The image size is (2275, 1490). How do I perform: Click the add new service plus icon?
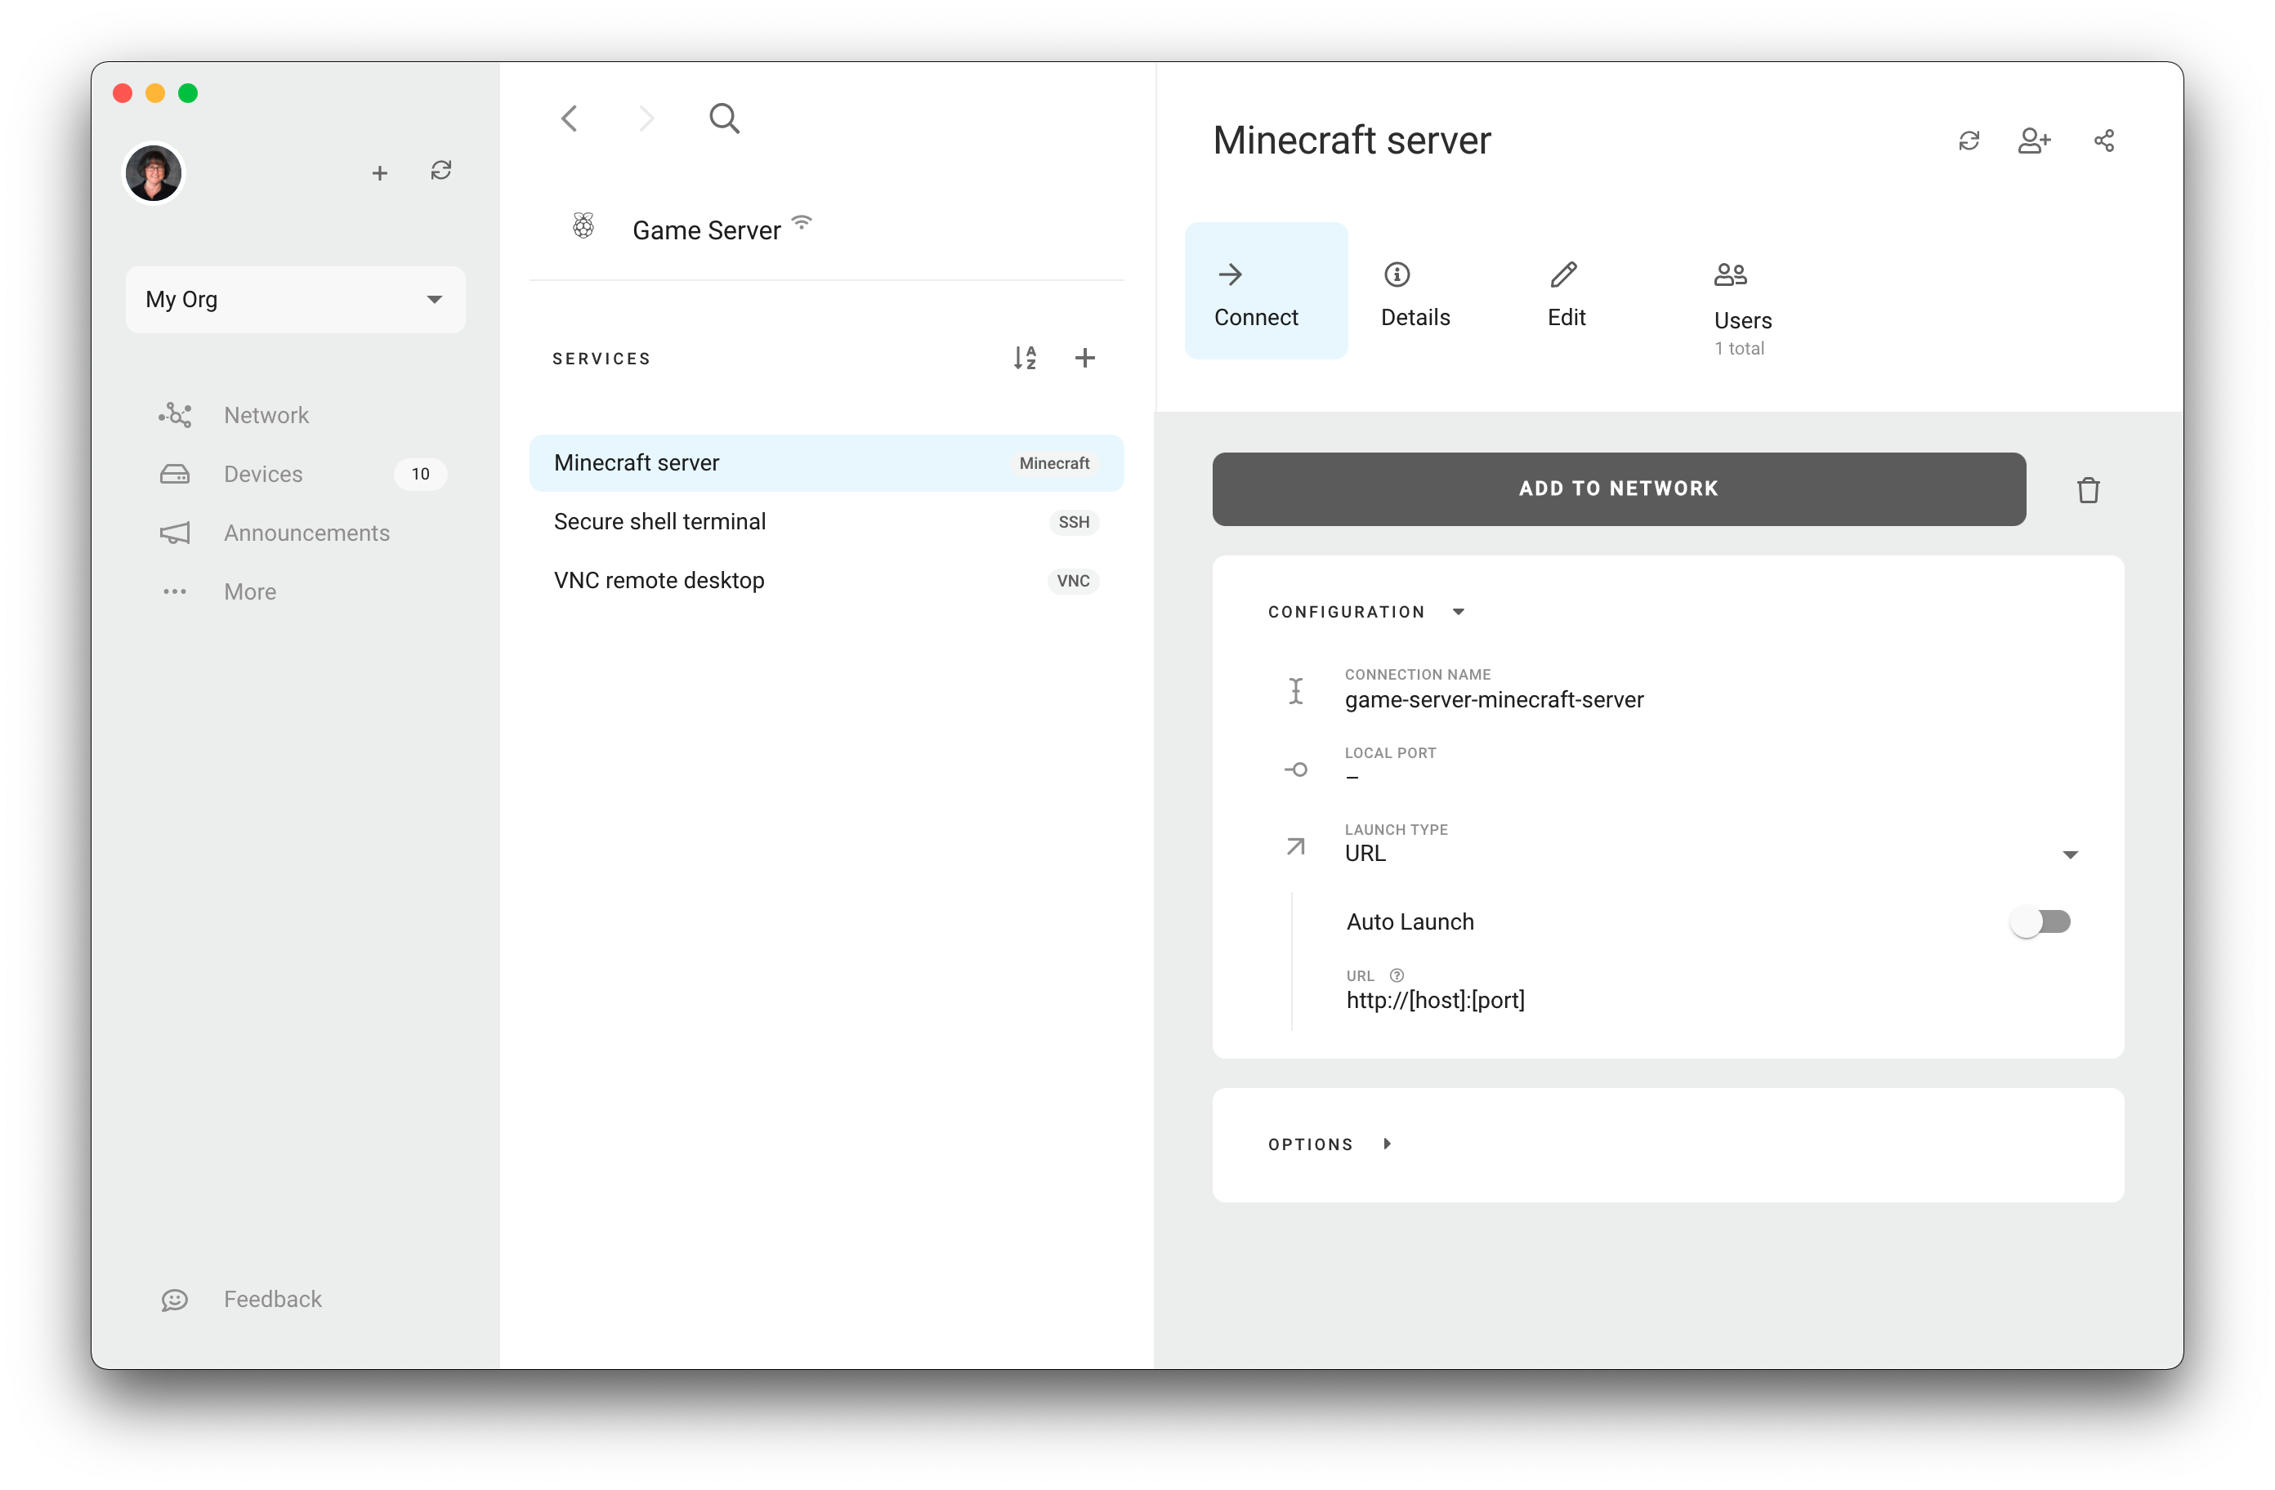click(1084, 356)
